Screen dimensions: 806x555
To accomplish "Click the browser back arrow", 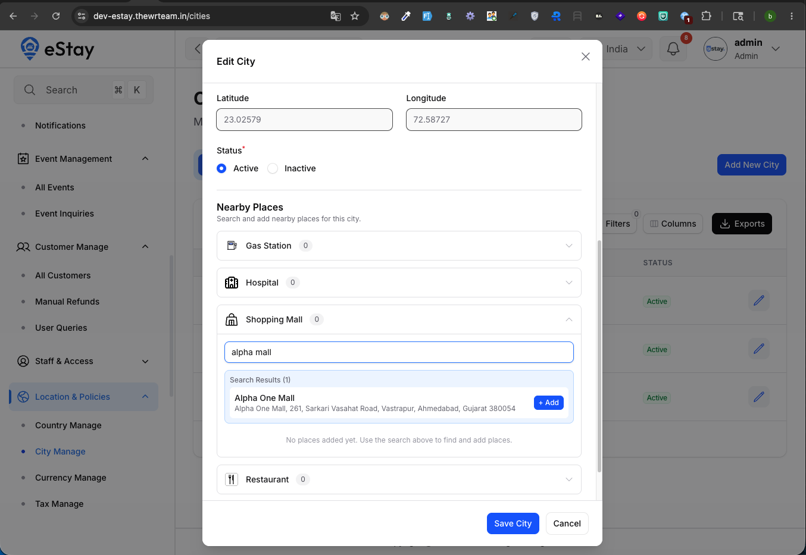I will (x=13, y=16).
